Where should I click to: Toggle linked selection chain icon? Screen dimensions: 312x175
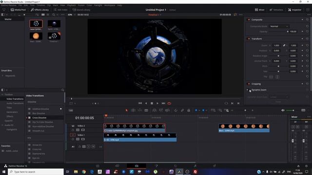click(x=182, y=110)
